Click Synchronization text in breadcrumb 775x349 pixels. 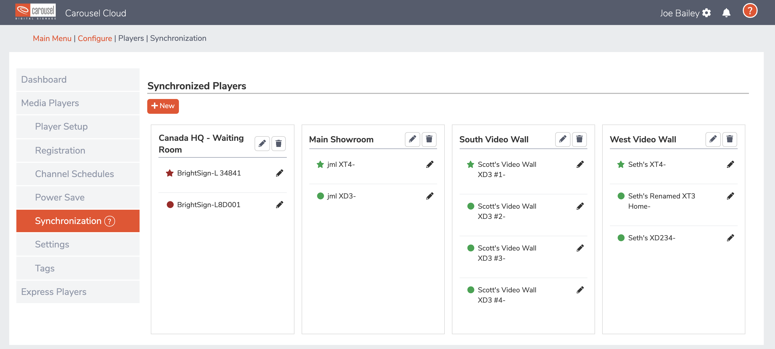(178, 38)
